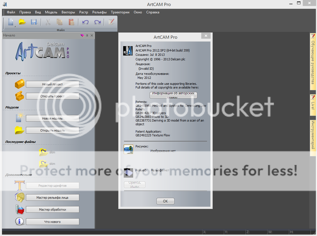Screen dimensions: 317x236
Task: Click the Что нового info icon
Action: pyautogui.click(x=19, y=221)
